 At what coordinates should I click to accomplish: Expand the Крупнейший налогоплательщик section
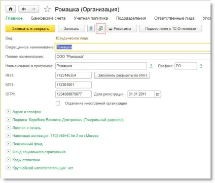[x=8, y=168]
